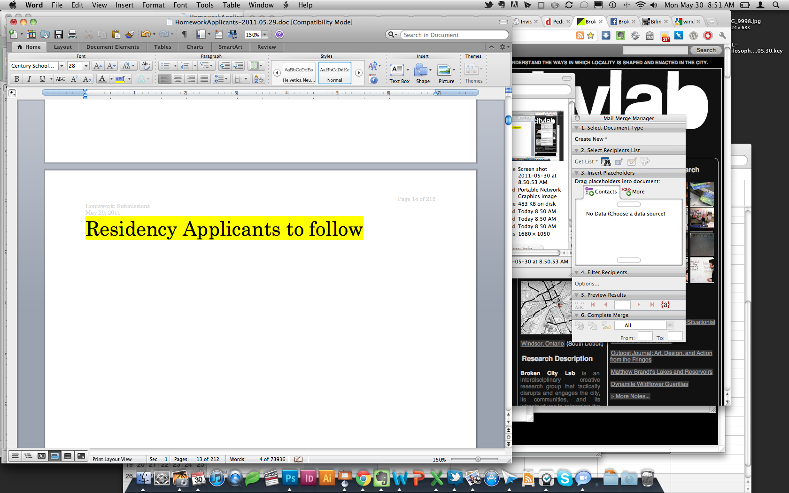Screen dimensions: 789x493
Task: Open the Change Case dropdown
Action: [128, 66]
